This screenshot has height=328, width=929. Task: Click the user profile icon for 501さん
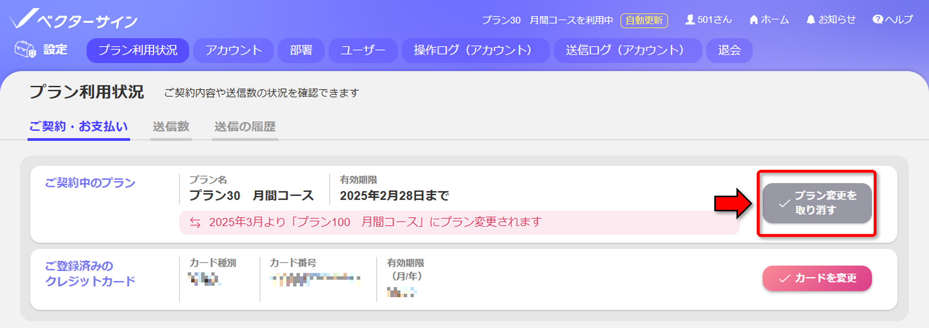coord(690,20)
